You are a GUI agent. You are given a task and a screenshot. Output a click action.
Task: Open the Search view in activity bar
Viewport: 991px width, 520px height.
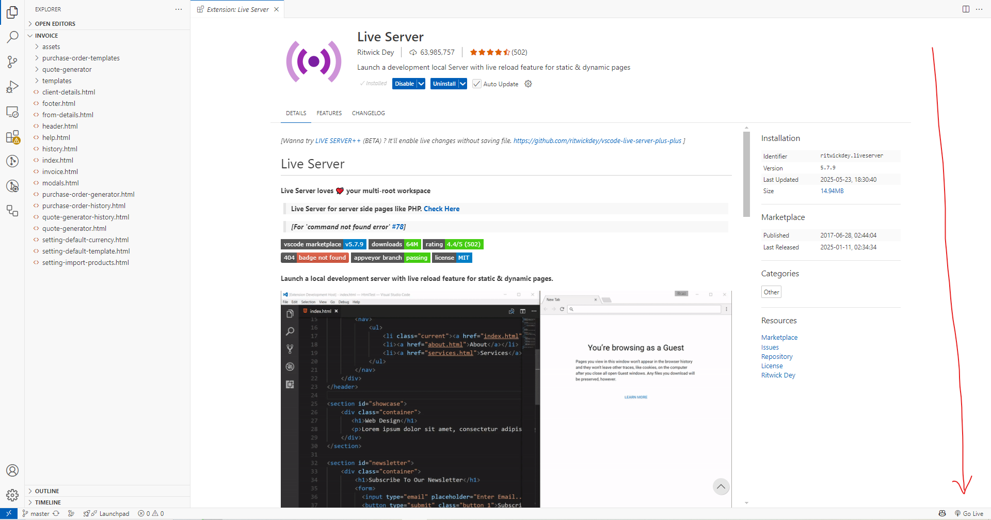click(12, 37)
